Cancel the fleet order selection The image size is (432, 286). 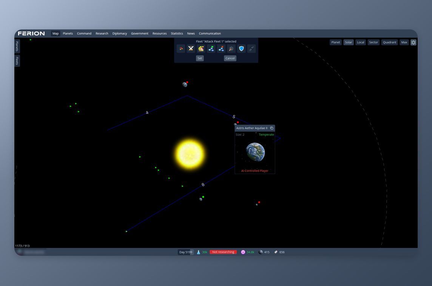[x=230, y=58]
